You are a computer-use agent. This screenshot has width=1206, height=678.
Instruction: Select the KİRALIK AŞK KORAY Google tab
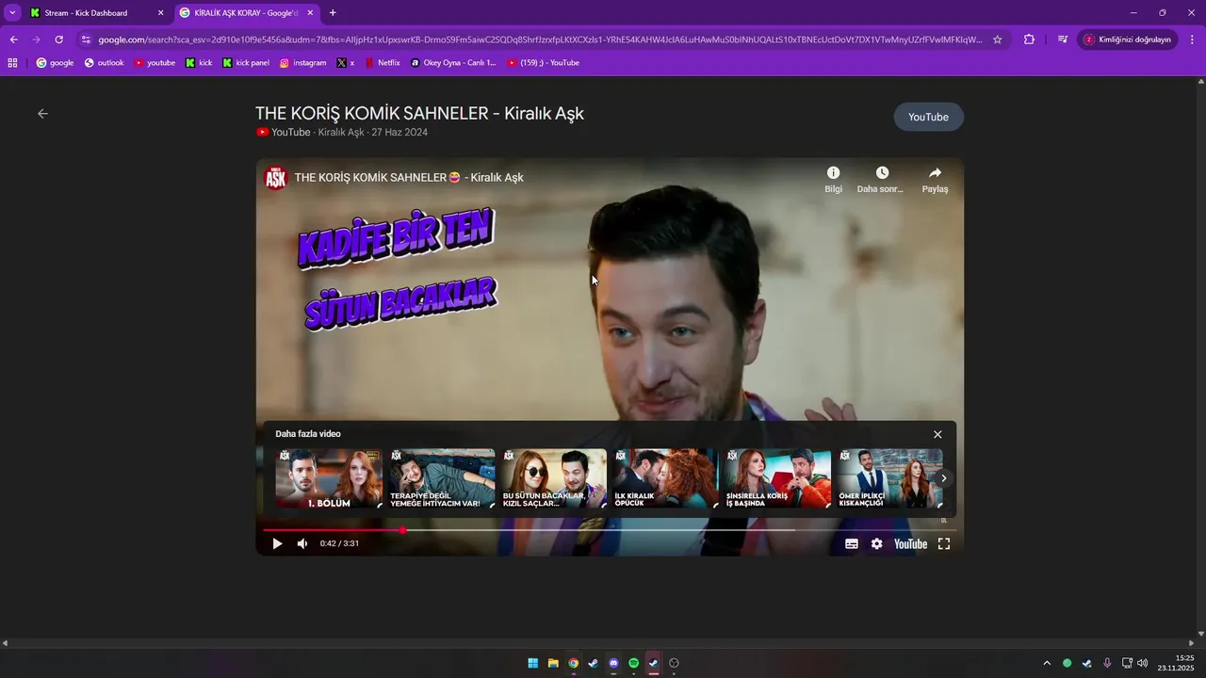click(245, 13)
